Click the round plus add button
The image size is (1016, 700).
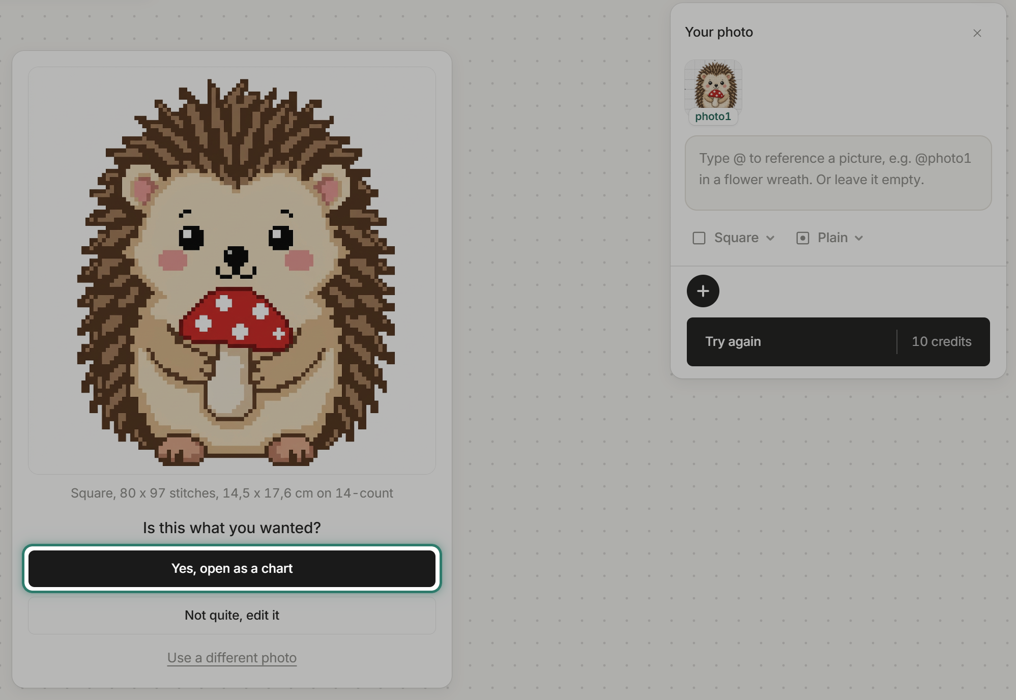coord(703,291)
